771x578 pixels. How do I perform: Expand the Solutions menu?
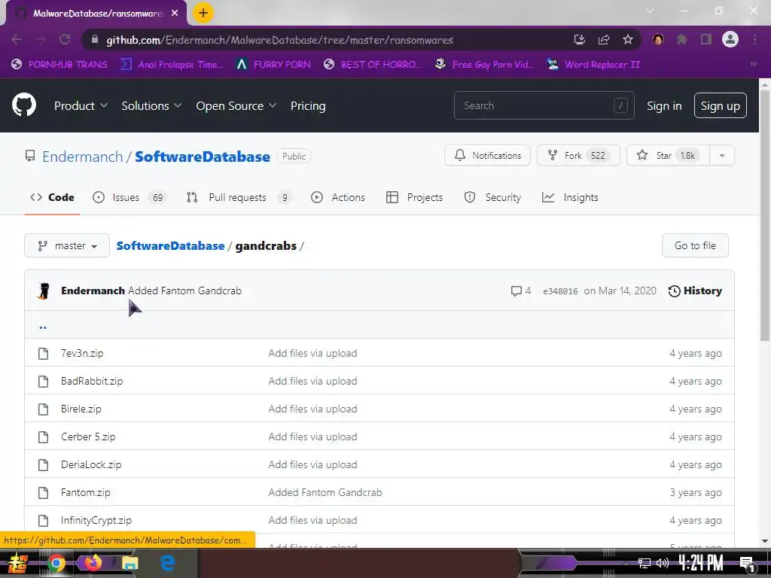151,105
